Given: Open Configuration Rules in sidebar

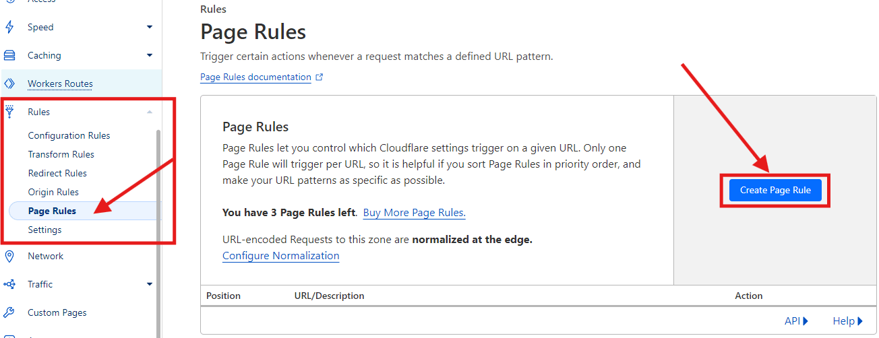Looking at the screenshot, I should 69,135.
